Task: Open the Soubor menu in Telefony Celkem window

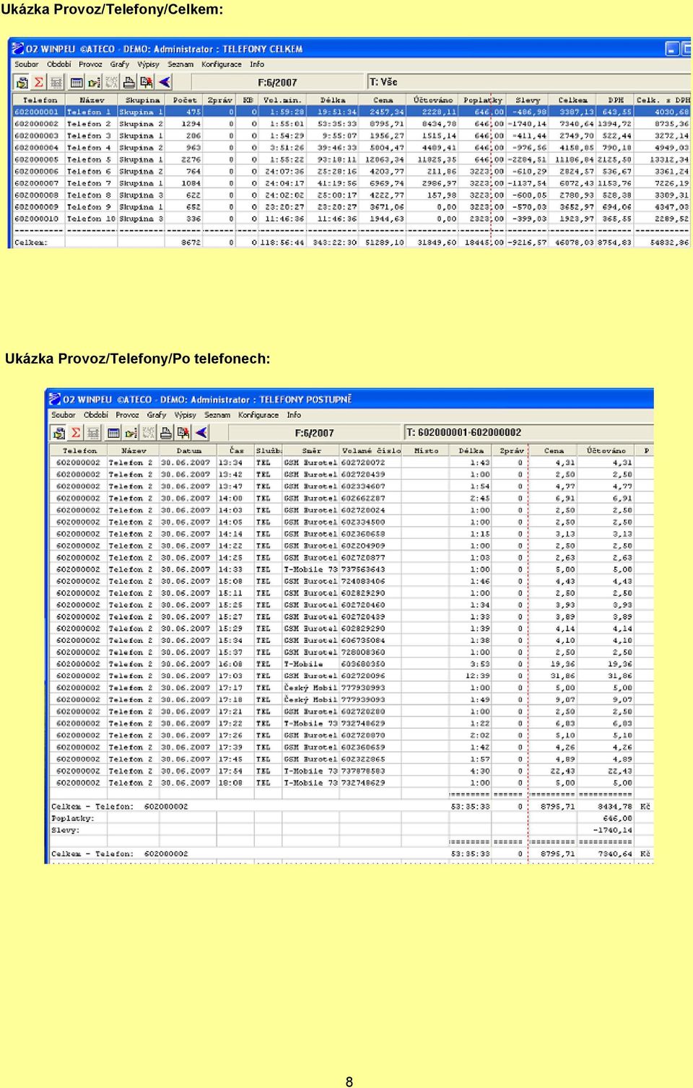Action: [27, 64]
